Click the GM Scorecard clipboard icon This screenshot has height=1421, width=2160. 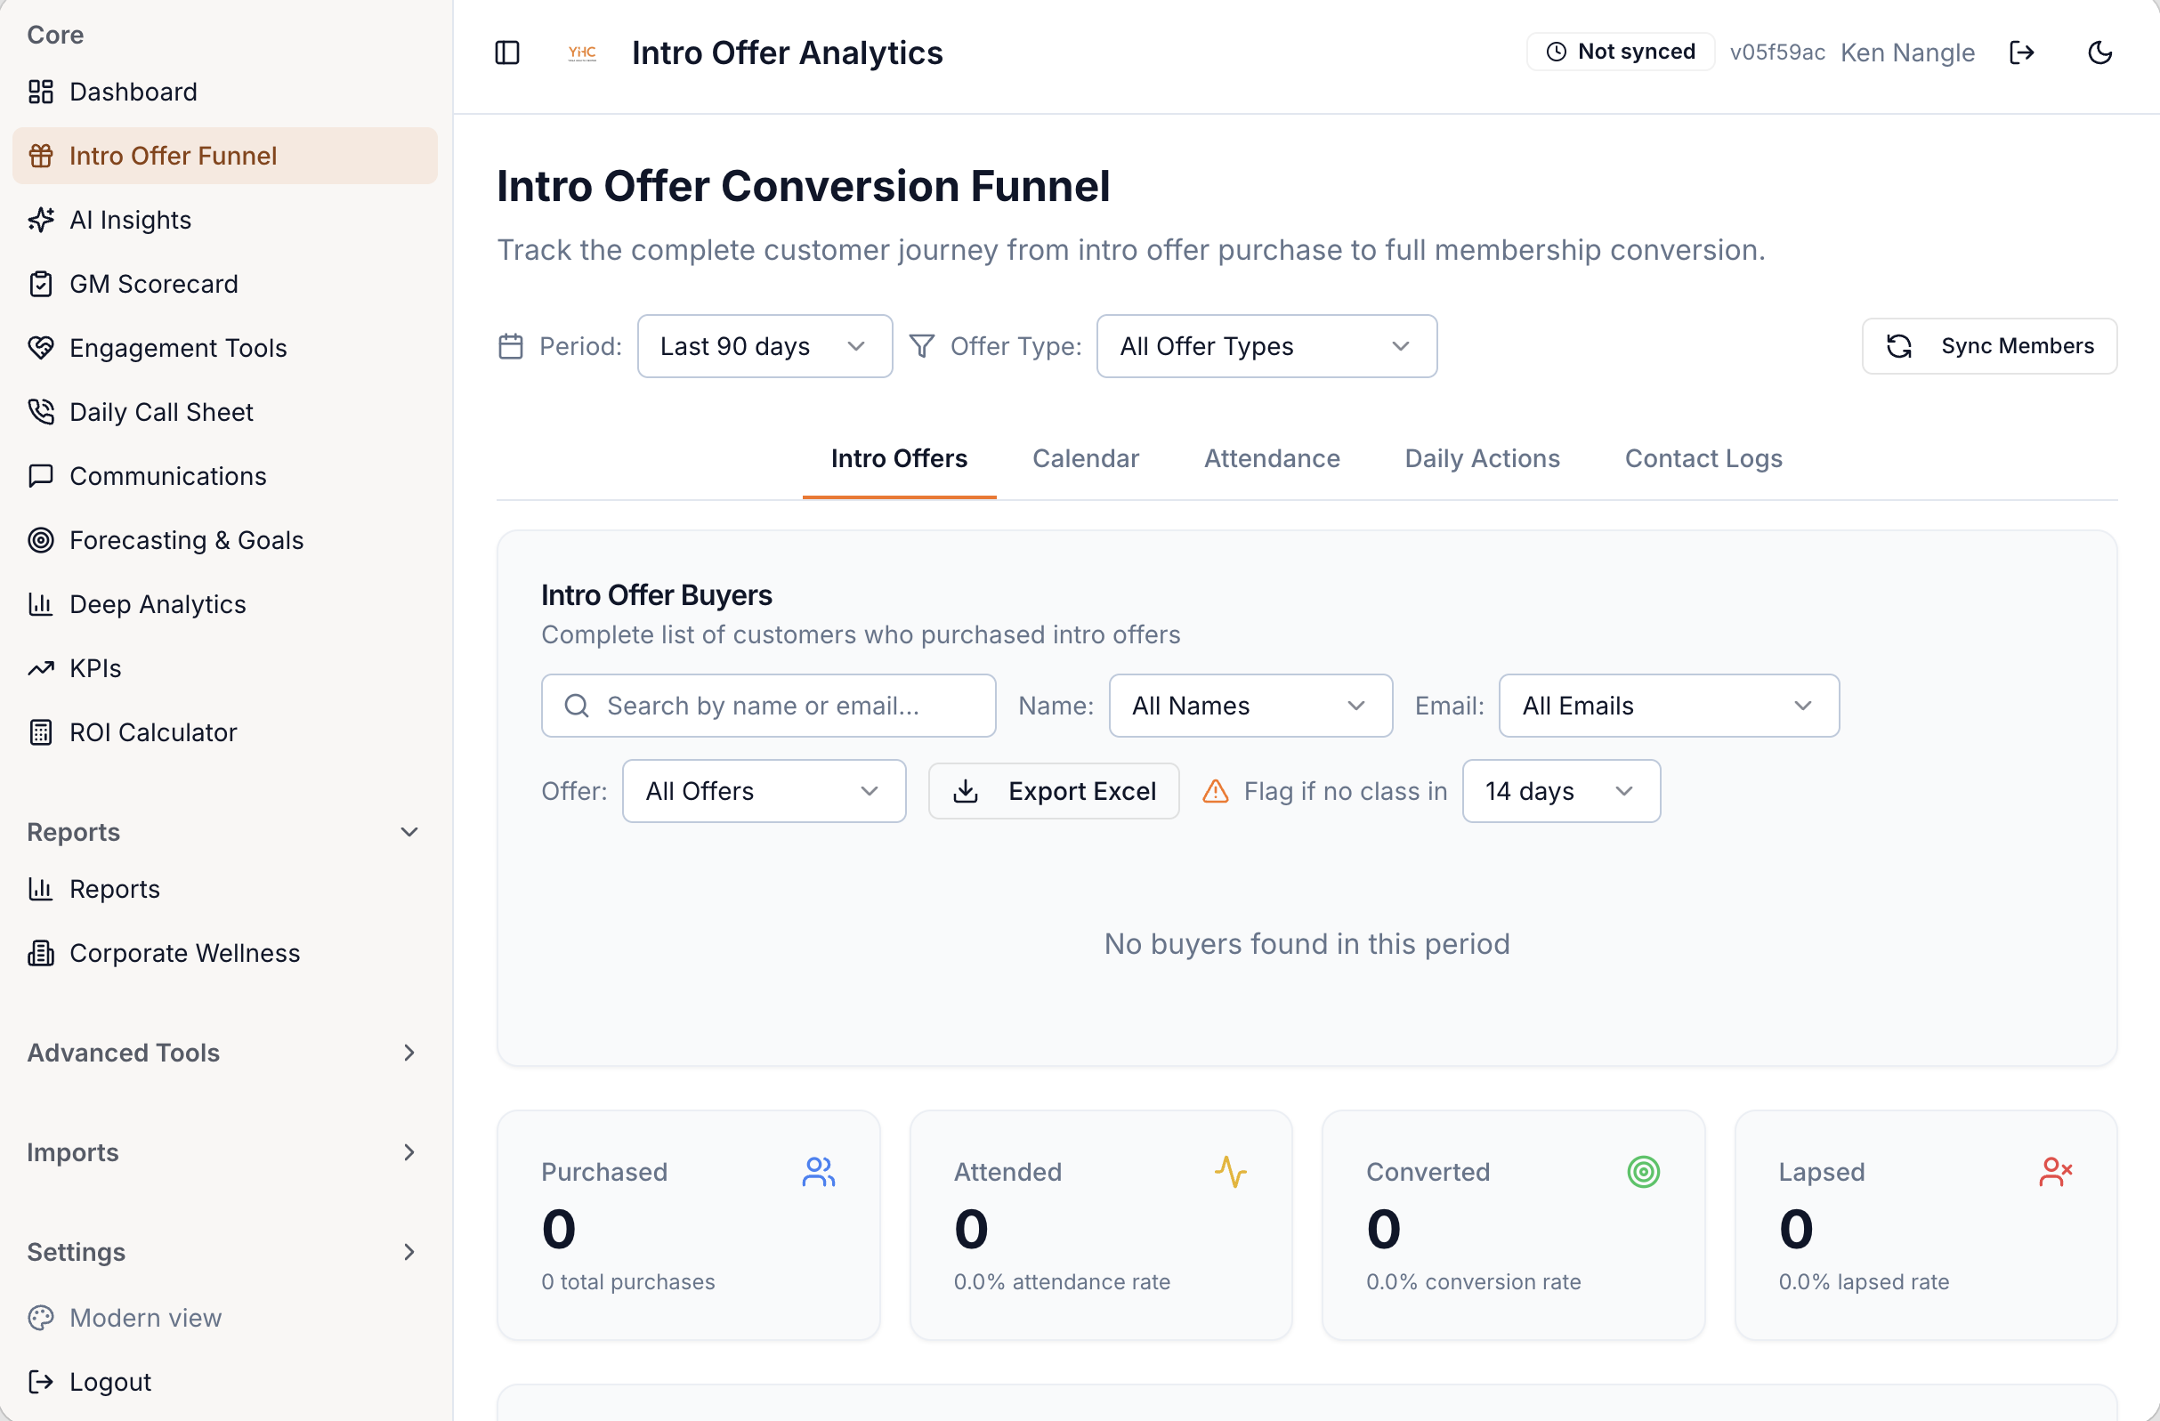(41, 284)
